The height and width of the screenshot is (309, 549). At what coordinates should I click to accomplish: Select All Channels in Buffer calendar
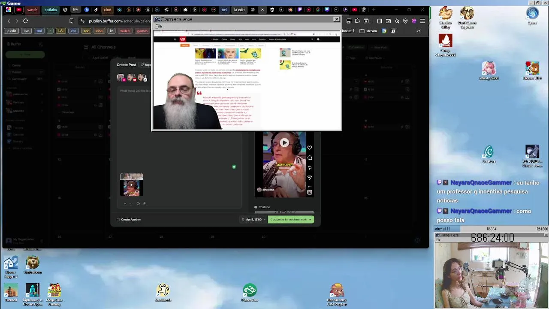click(x=100, y=47)
